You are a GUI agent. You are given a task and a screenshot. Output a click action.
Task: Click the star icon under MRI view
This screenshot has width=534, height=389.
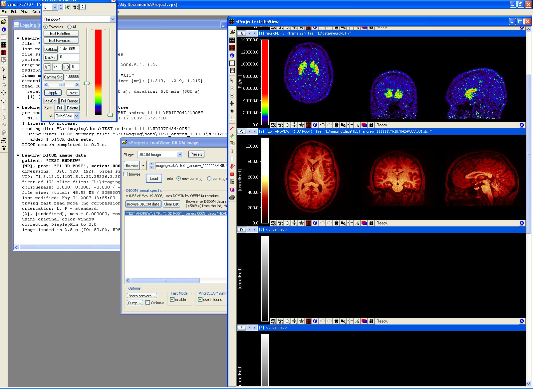click(301, 223)
